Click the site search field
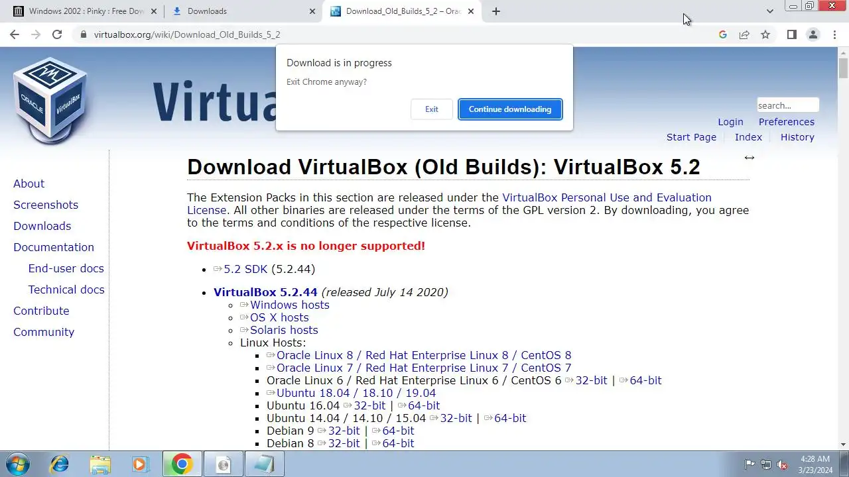849x477 pixels. pos(788,105)
